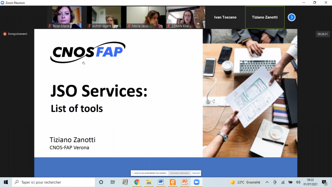Open the first pinned taskbar app after Task View
This screenshot has height=187, width=332.
125,182
